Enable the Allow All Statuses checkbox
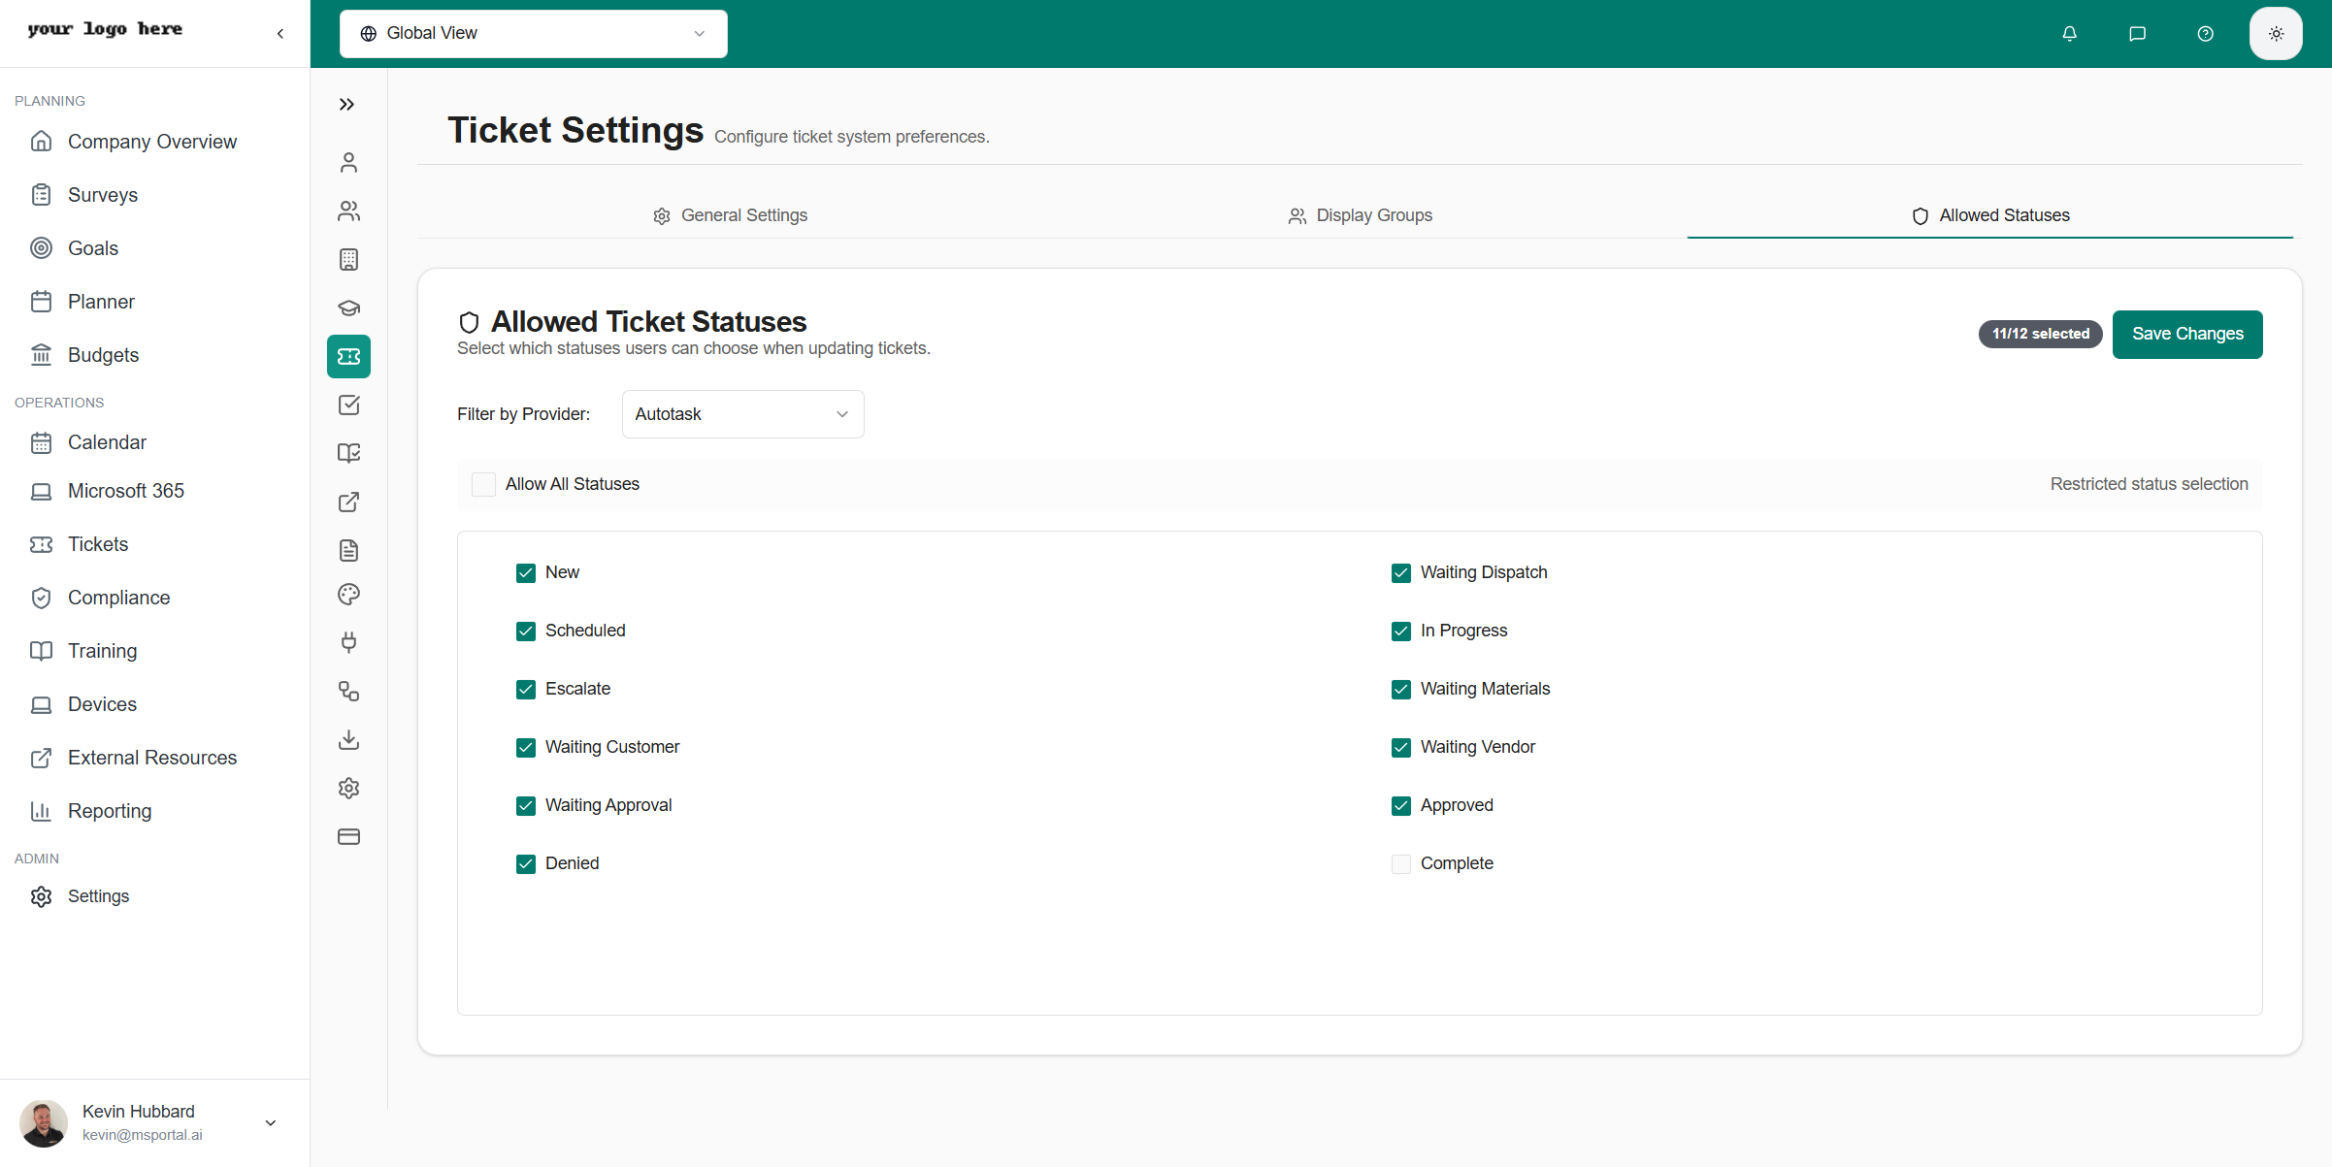2332x1167 pixels. [x=483, y=484]
